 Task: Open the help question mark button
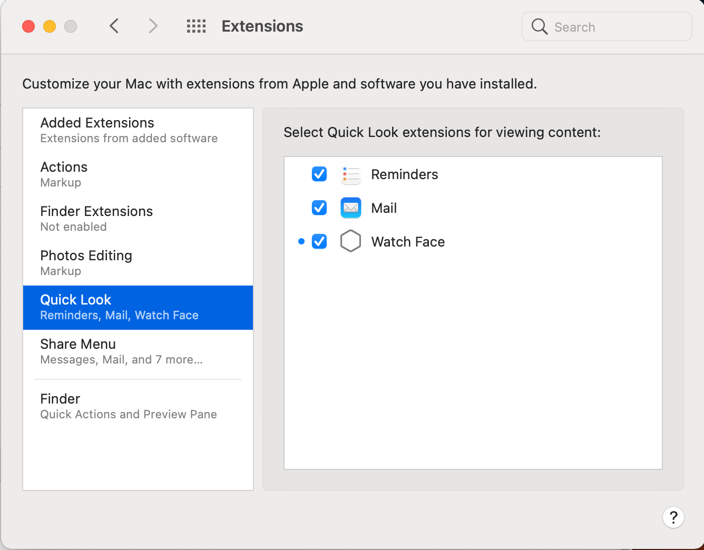pyautogui.click(x=673, y=517)
